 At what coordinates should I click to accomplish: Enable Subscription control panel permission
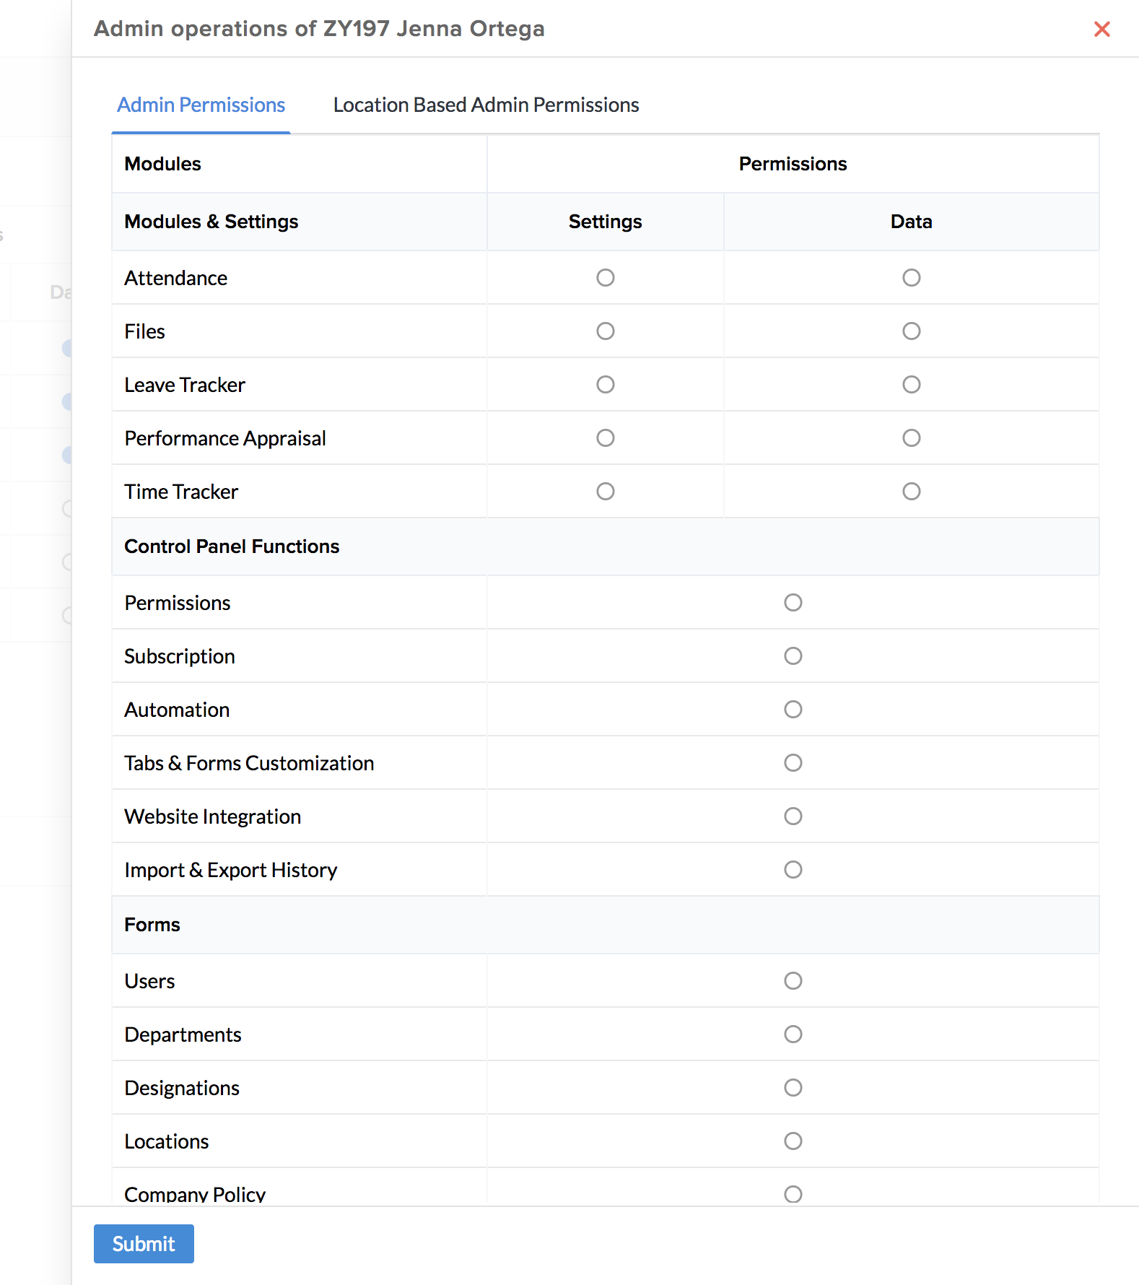pos(793,656)
